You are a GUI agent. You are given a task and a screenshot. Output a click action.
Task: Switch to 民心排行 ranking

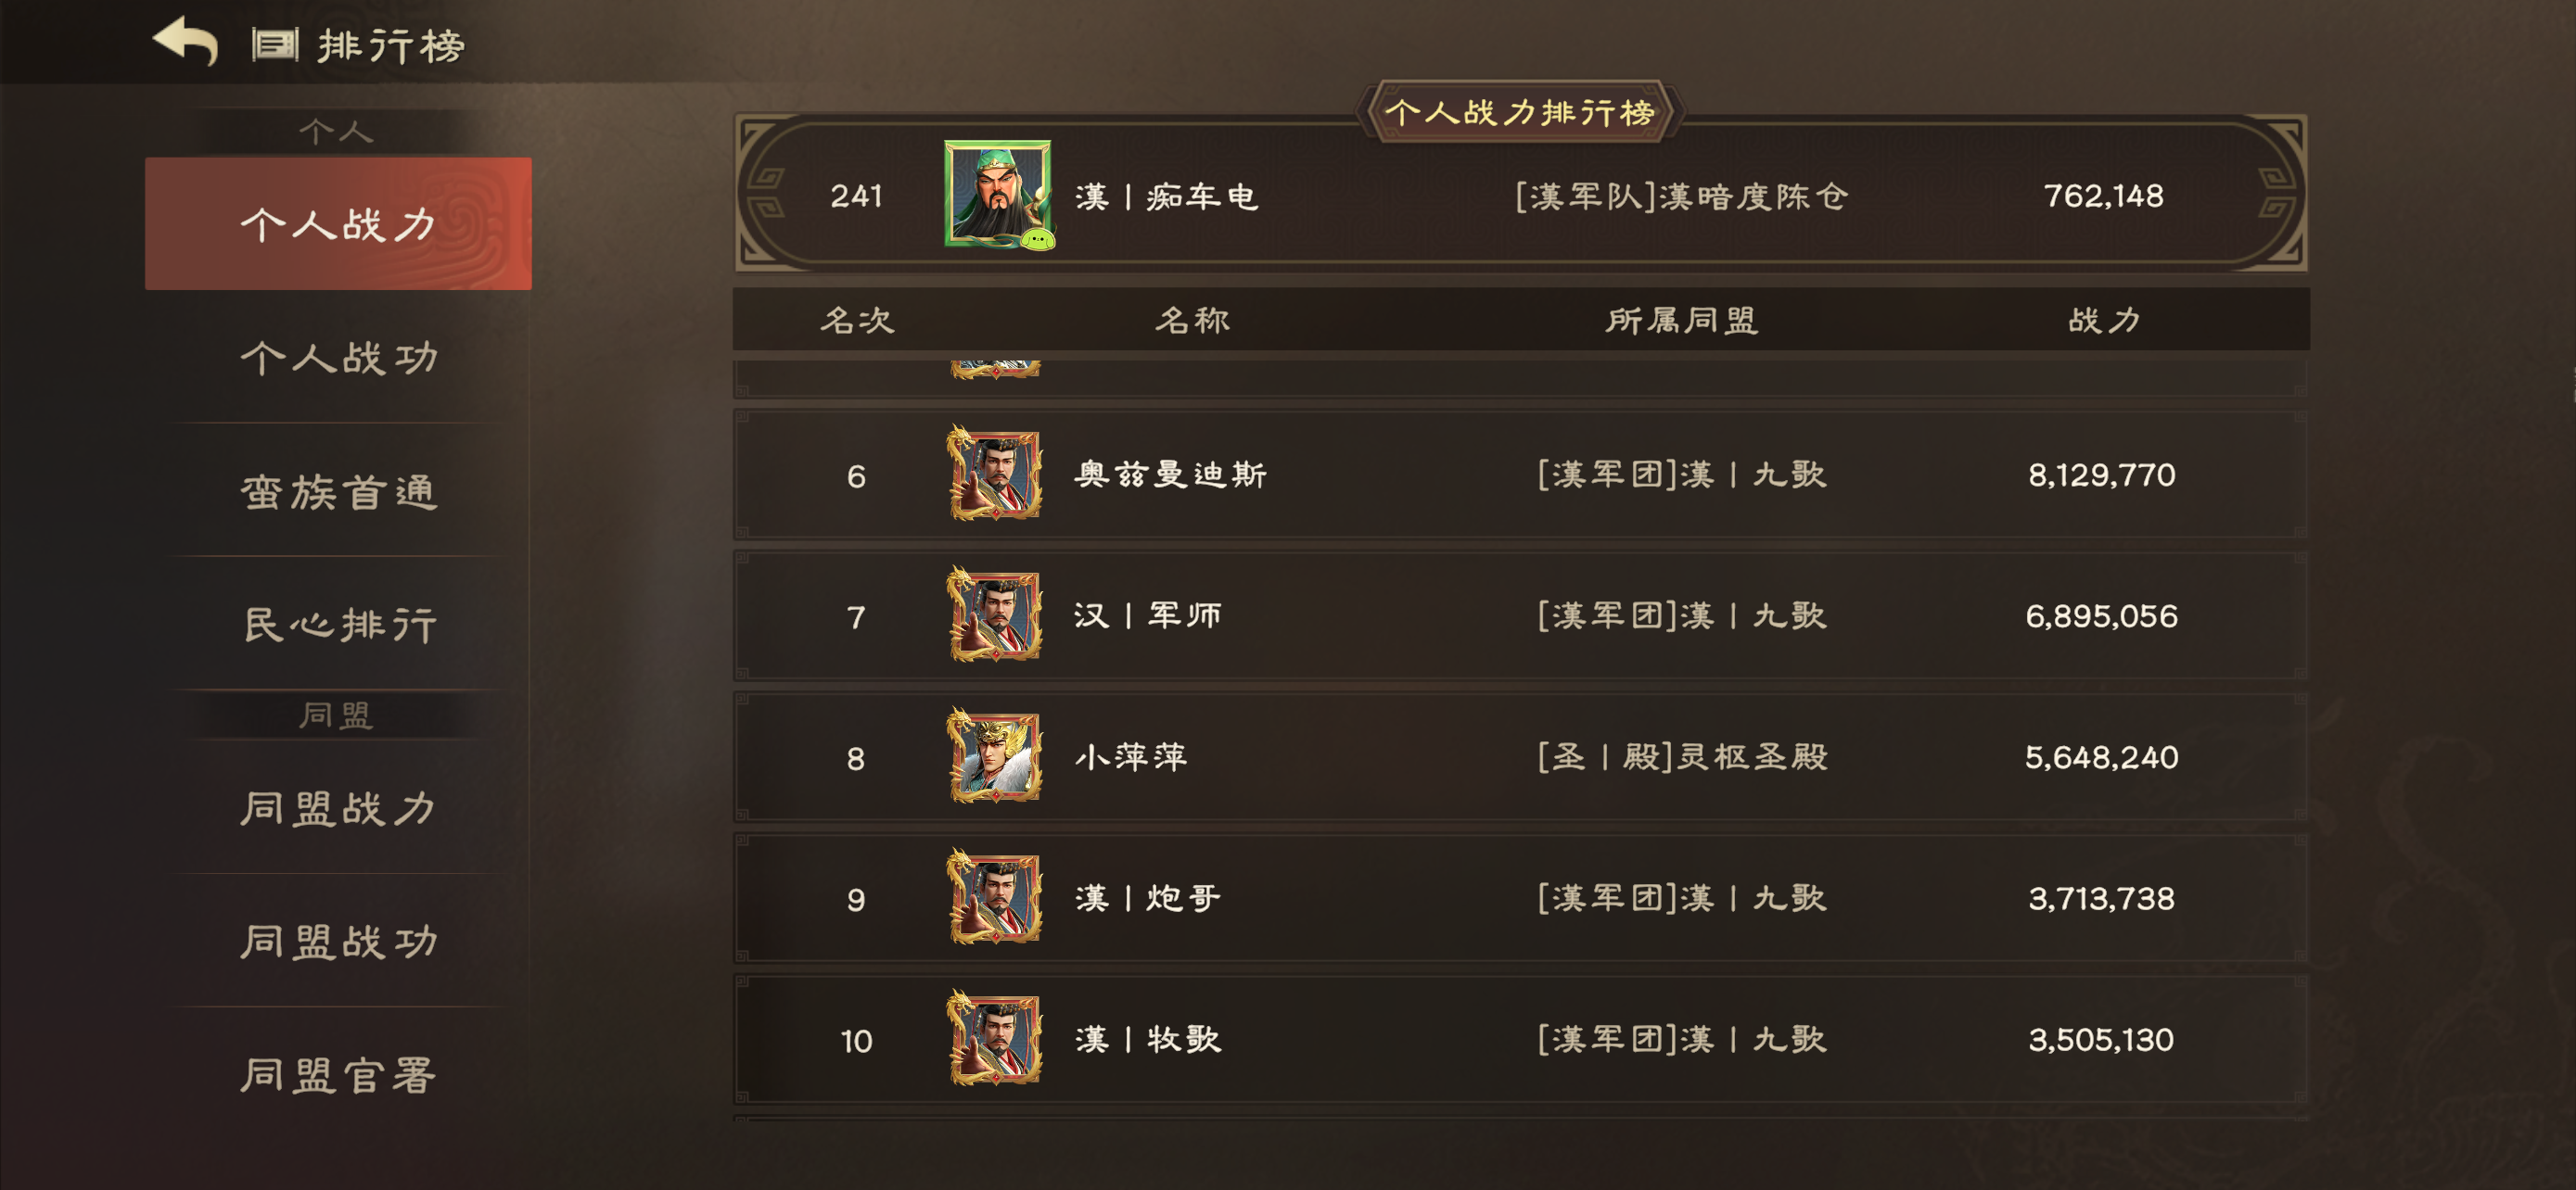click(x=338, y=625)
